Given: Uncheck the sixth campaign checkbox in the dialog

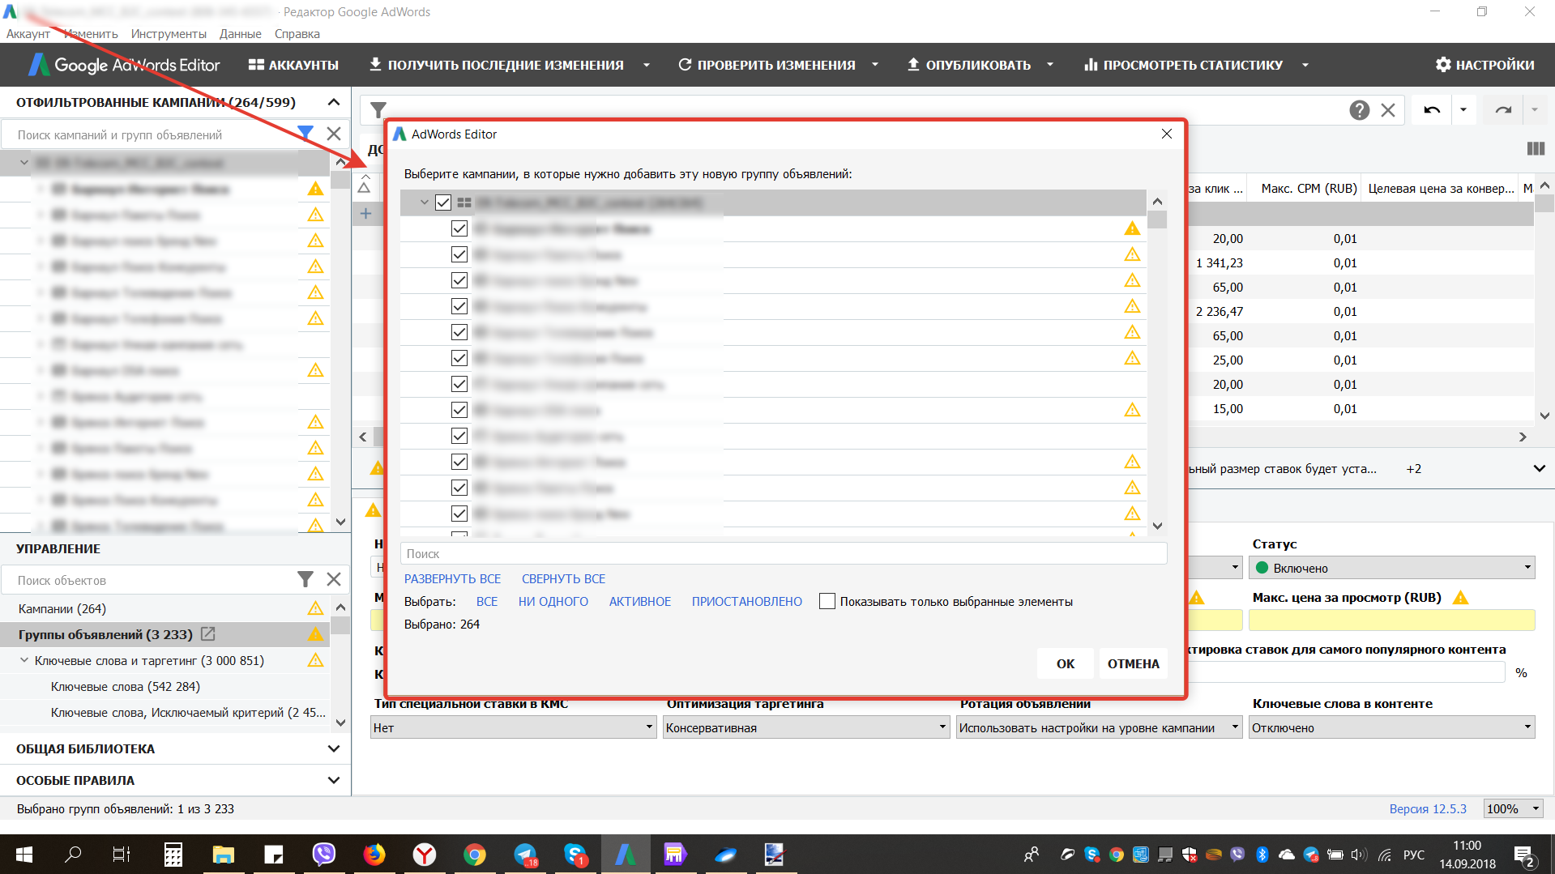Looking at the screenshot, I should click(x=459, y=358).
